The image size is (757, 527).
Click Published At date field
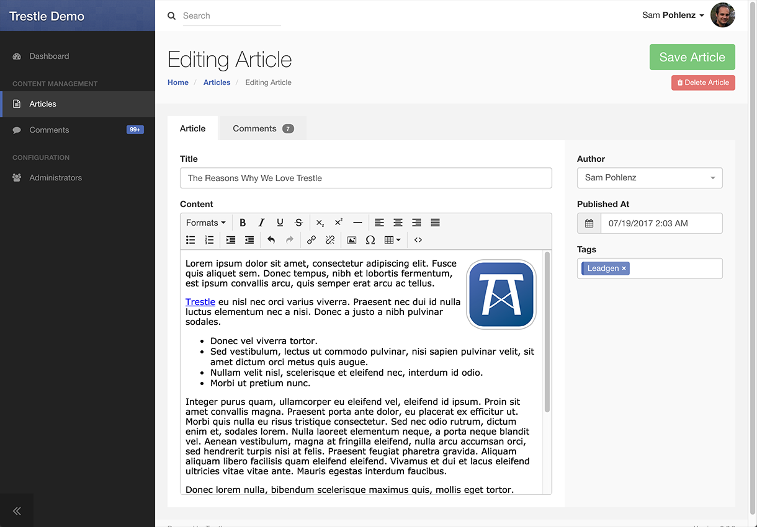661,223
